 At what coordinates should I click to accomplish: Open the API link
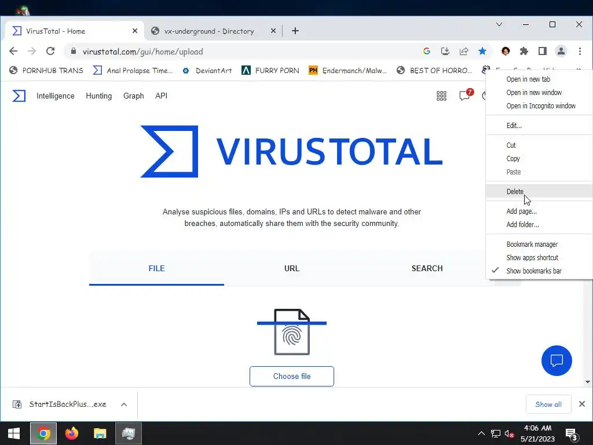[161, 96]
